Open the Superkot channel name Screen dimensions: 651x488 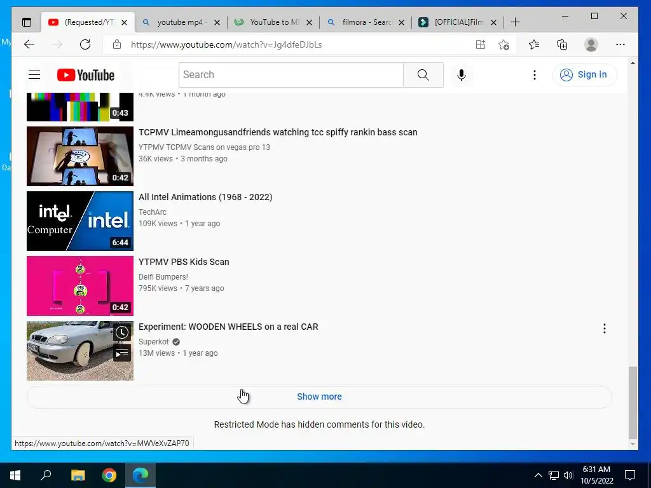(x=154, y=341)
